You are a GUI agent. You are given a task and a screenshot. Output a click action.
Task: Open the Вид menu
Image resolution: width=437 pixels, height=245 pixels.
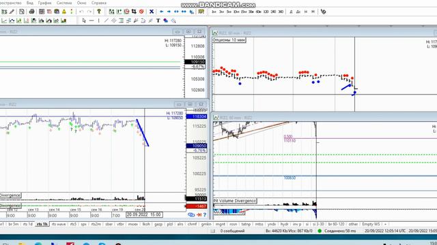(x=29, y=3)
